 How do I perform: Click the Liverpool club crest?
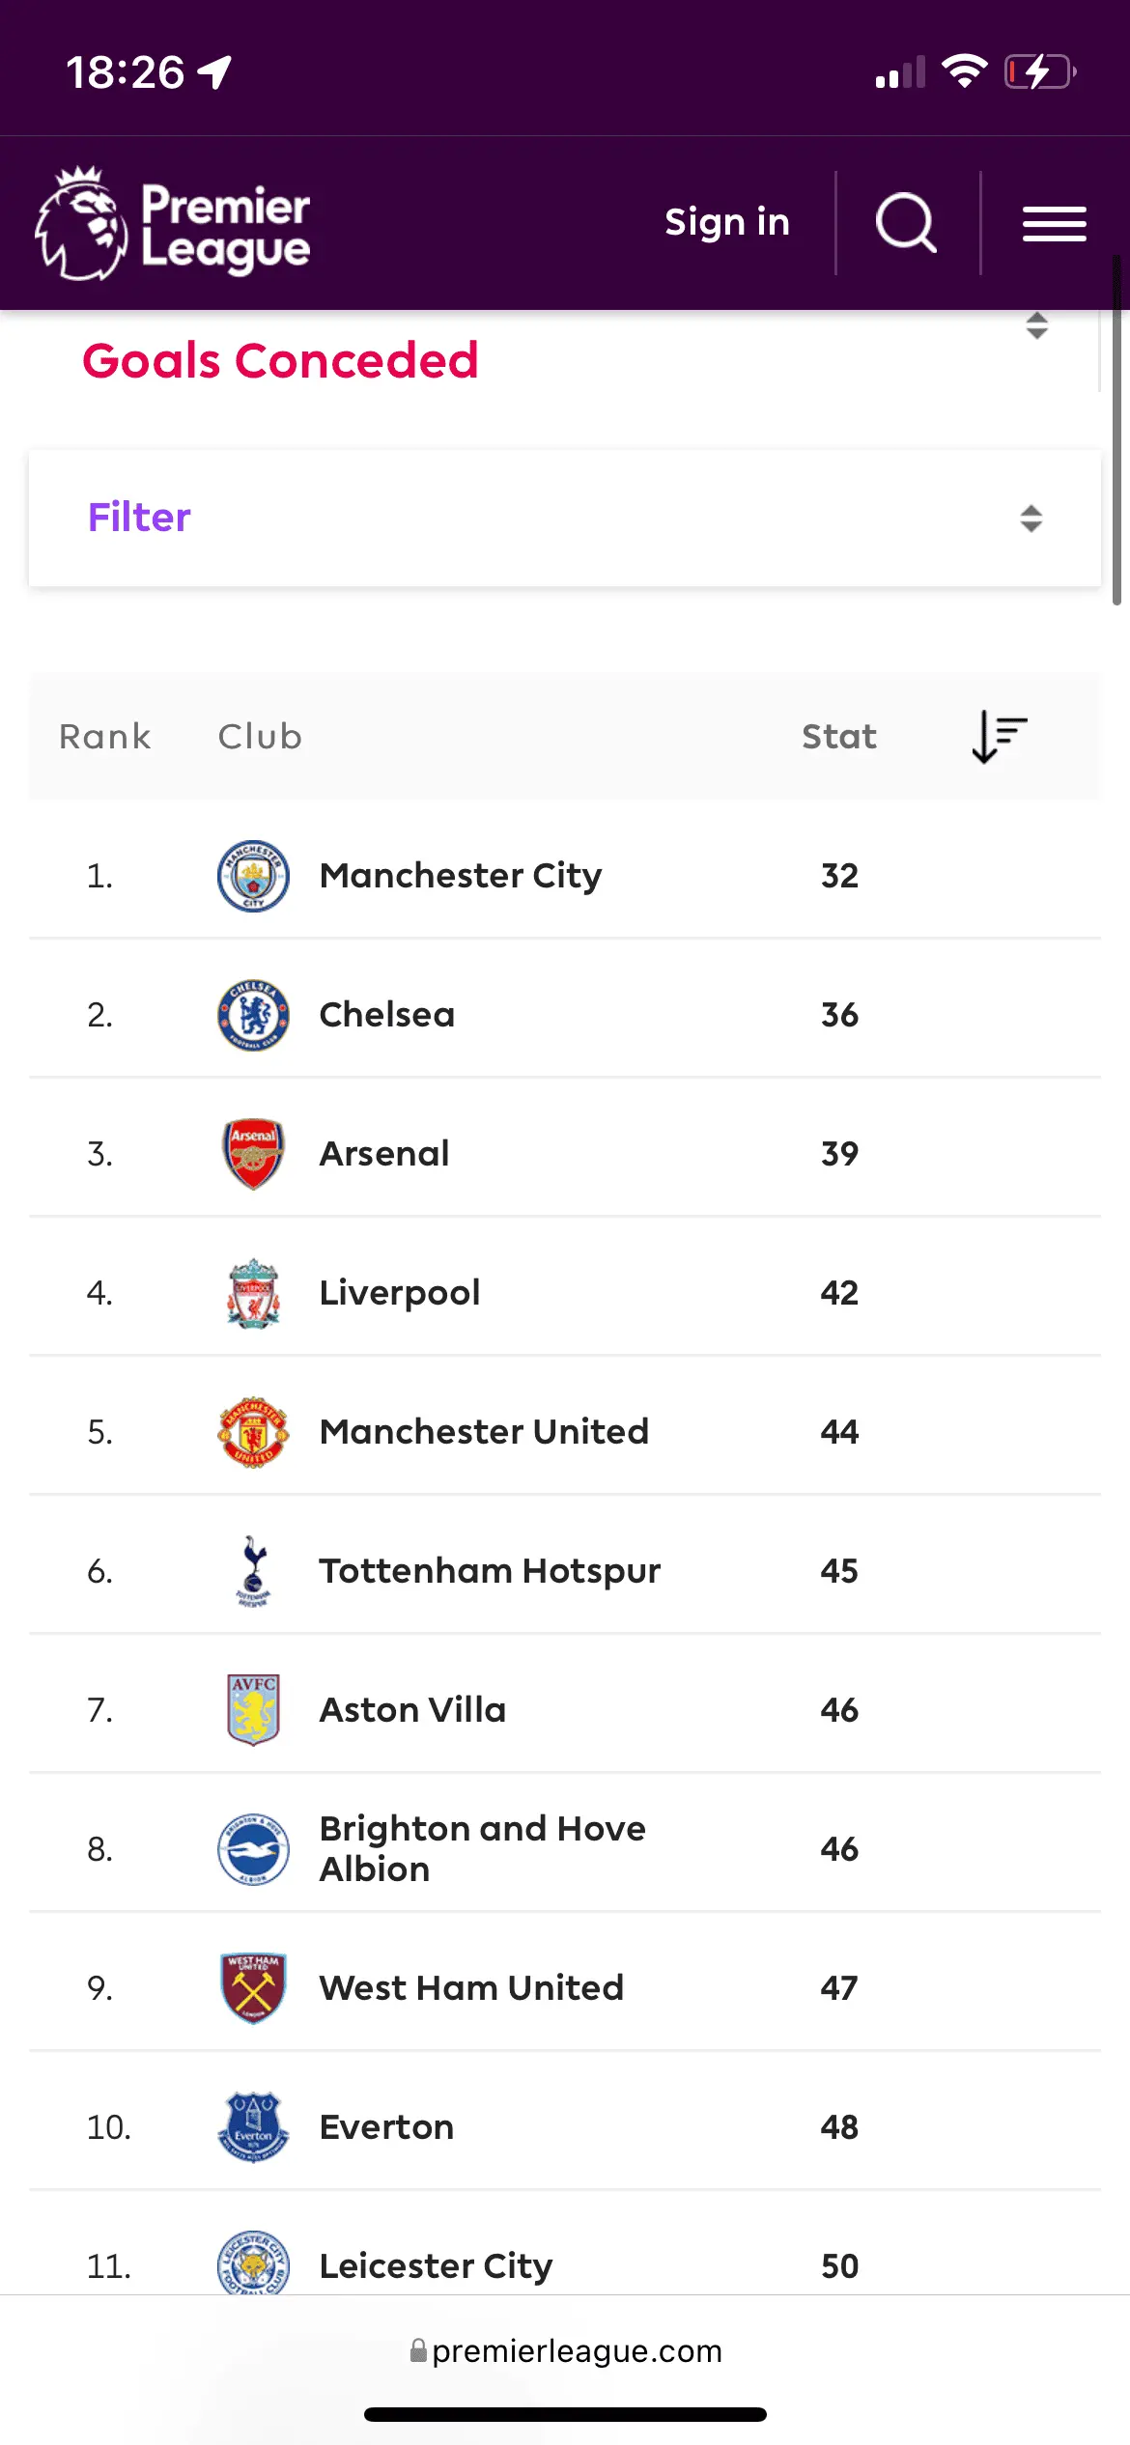point(253,1293)
